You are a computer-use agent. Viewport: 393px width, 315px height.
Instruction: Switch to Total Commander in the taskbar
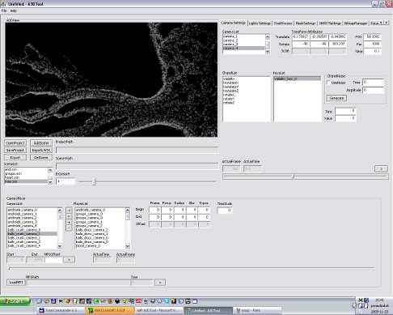click(x=61, y=311)
